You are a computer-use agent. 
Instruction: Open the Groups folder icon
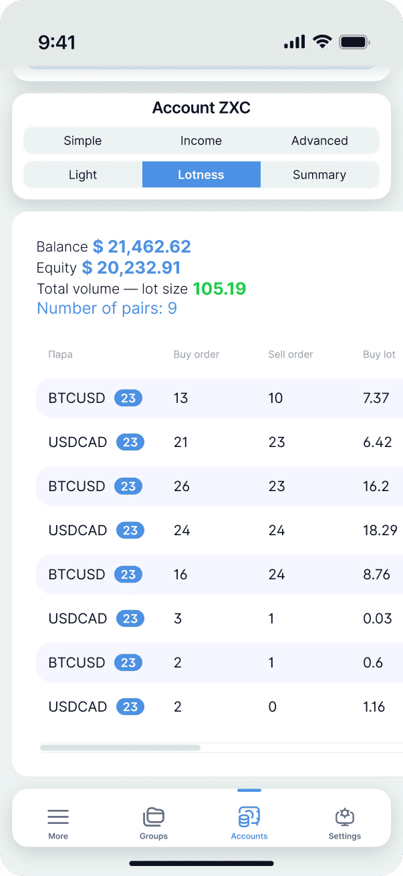point(154,817)
